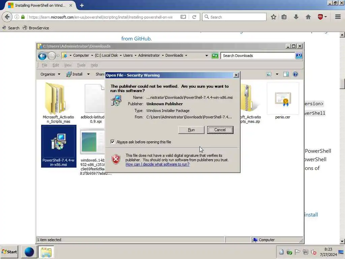Click the Explorer folder icon on taskbar
Image resolution: width=345 pixels, height=259 pixels.
46,252
